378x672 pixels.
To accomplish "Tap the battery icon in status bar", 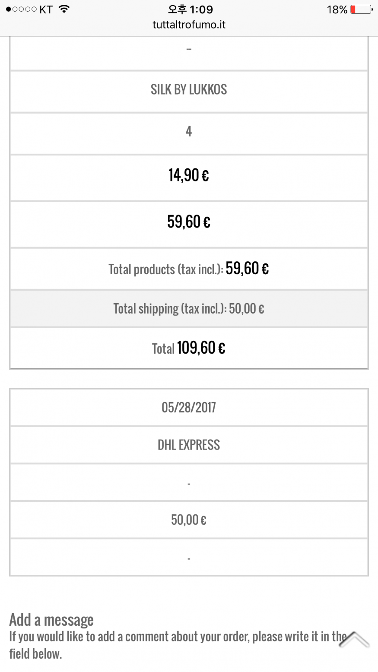I will coord(361,10).
